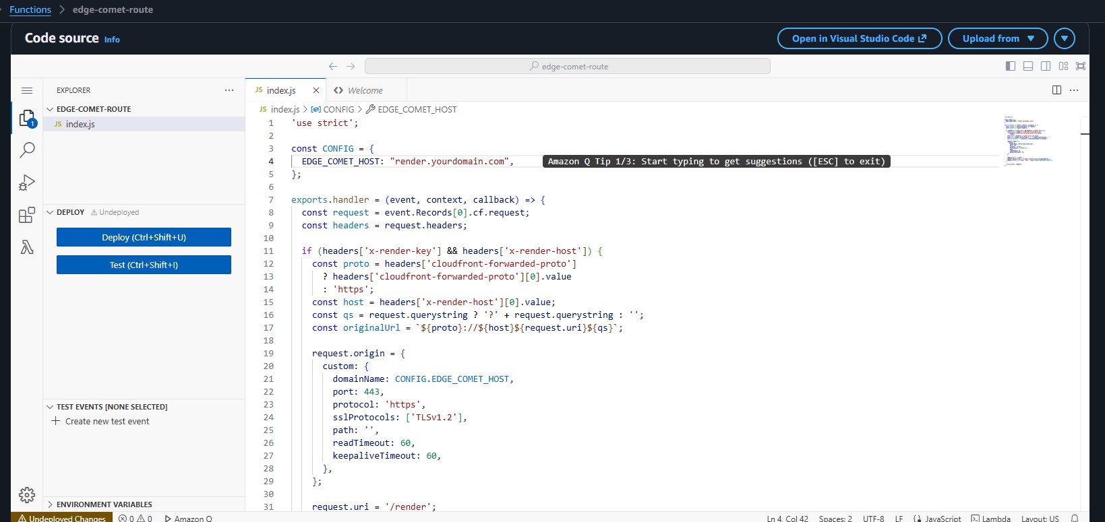Open the Customize Layout icon
Image resolution: width=1105 pixels, height=522 pixels.
[x=1063, y=66]
